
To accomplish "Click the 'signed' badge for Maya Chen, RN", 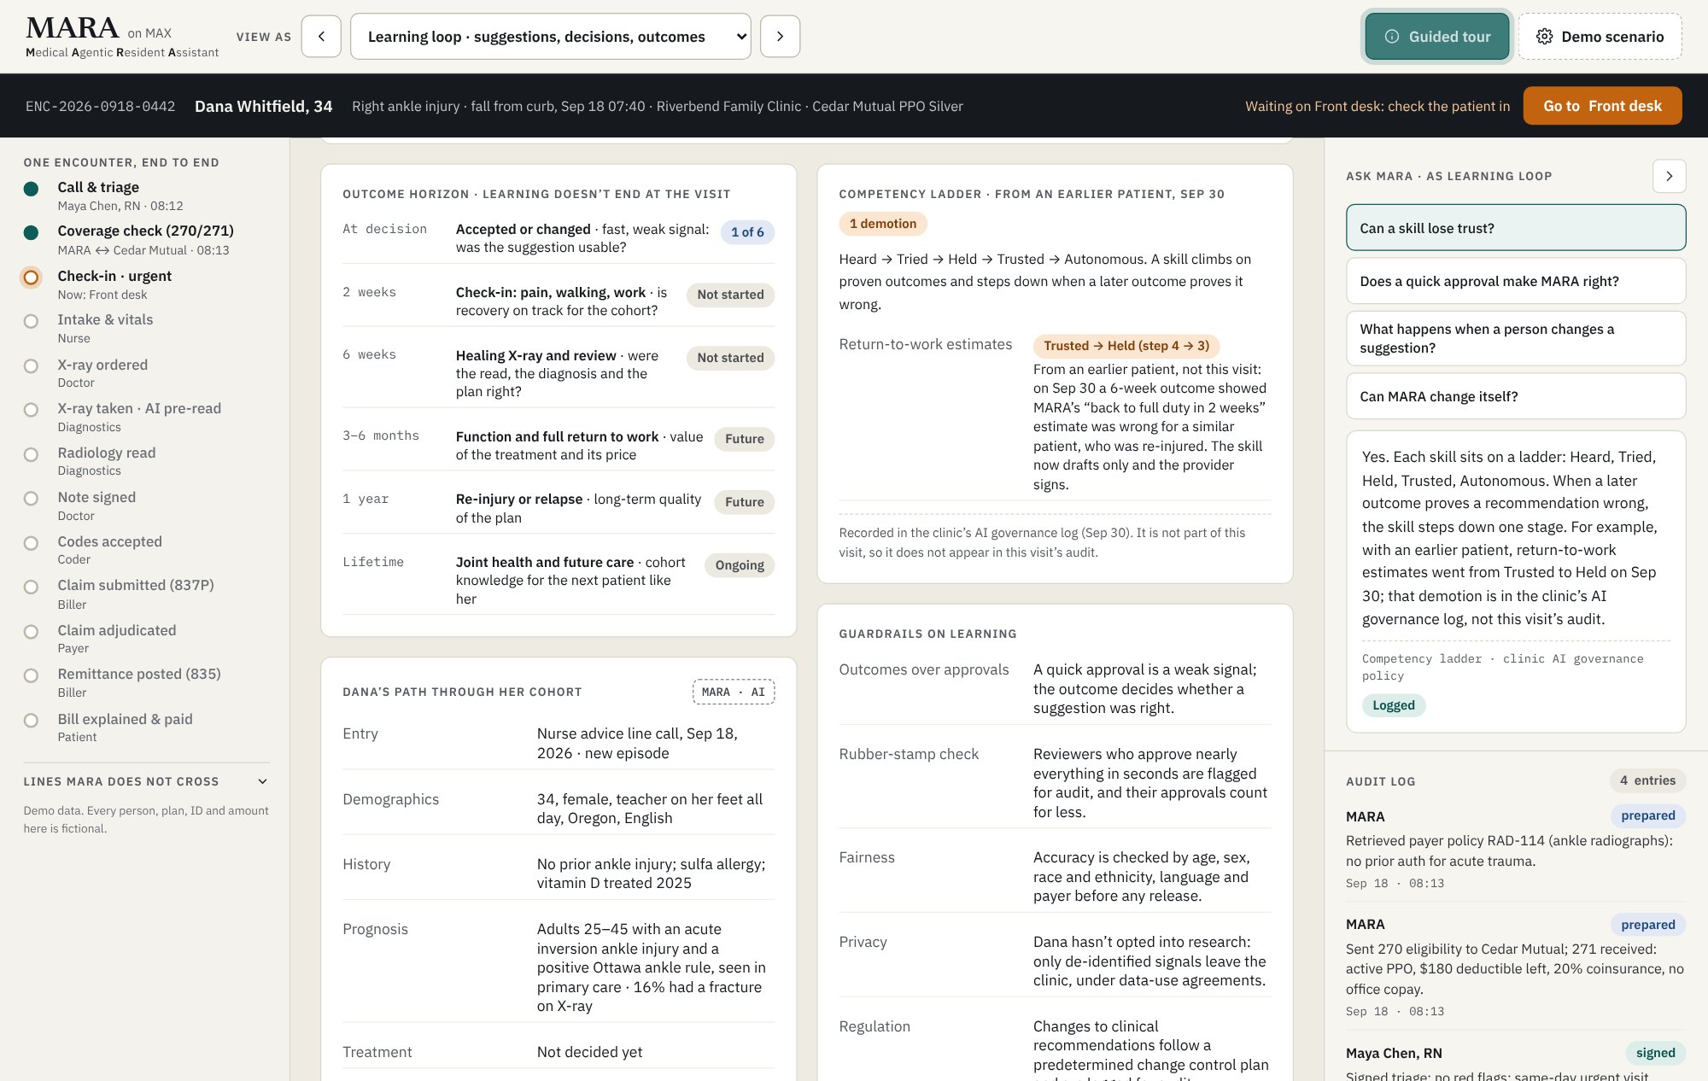I will (x=1655, y=1053).
